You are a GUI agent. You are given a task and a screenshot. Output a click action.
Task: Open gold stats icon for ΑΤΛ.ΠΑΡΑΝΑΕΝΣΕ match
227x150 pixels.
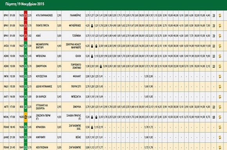tap(220, 15)
